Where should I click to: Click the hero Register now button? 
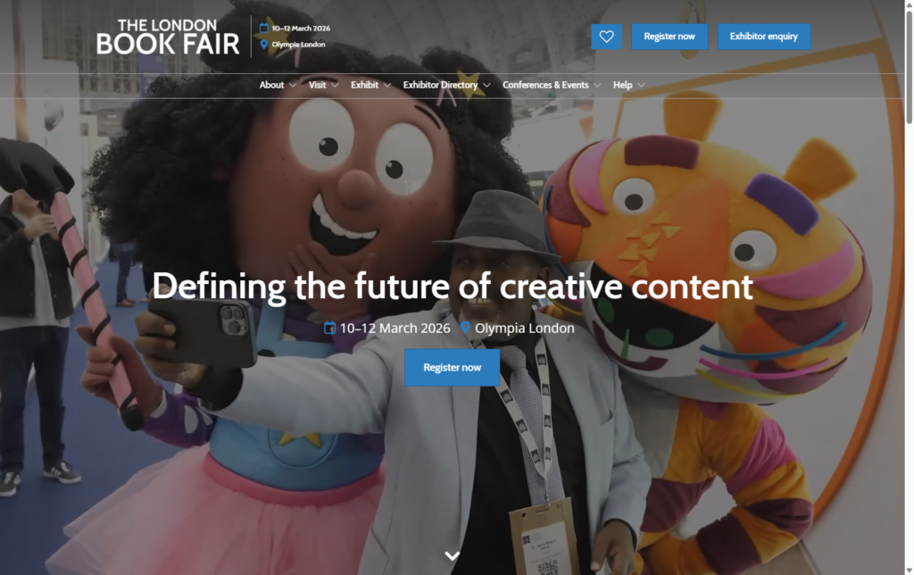[453, 368]
